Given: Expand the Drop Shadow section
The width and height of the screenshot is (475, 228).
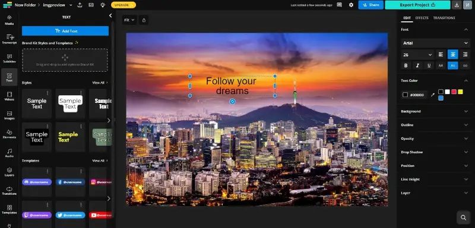Looking at the screenshot, I should click(435, 152).
